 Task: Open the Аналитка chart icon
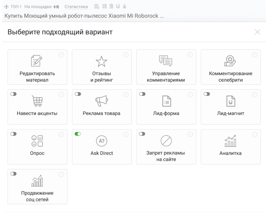click(x=231, y=141)
